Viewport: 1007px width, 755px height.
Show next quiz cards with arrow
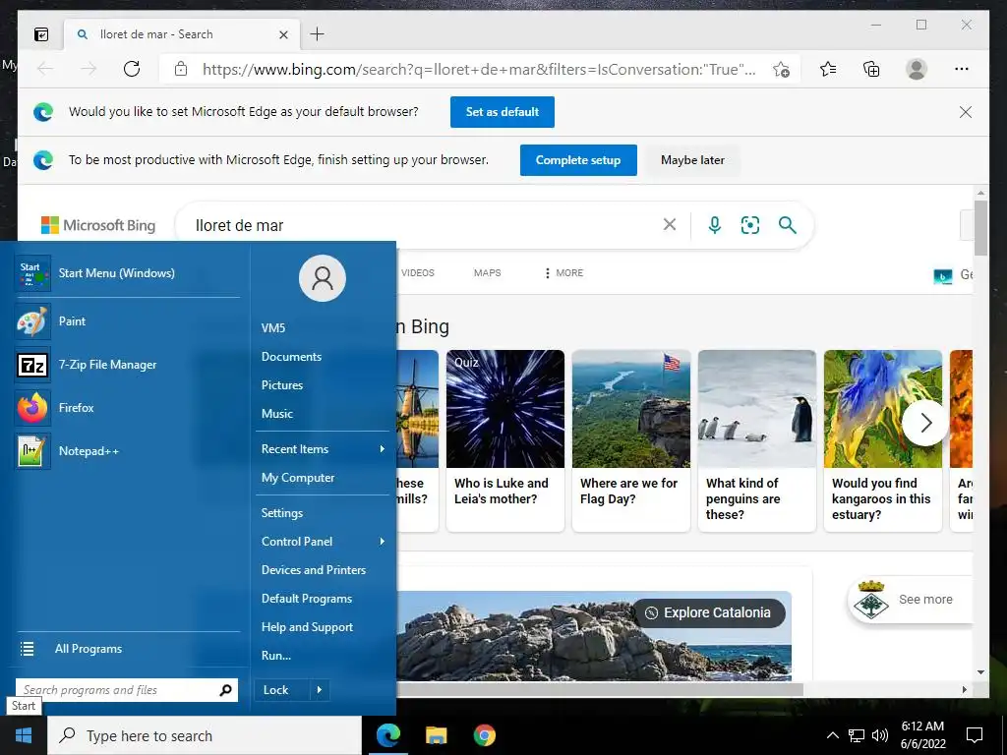point(925,423)
